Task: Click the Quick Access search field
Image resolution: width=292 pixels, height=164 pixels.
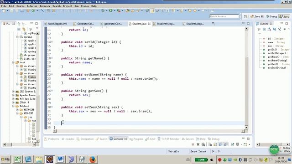Action: coord(224,16)
